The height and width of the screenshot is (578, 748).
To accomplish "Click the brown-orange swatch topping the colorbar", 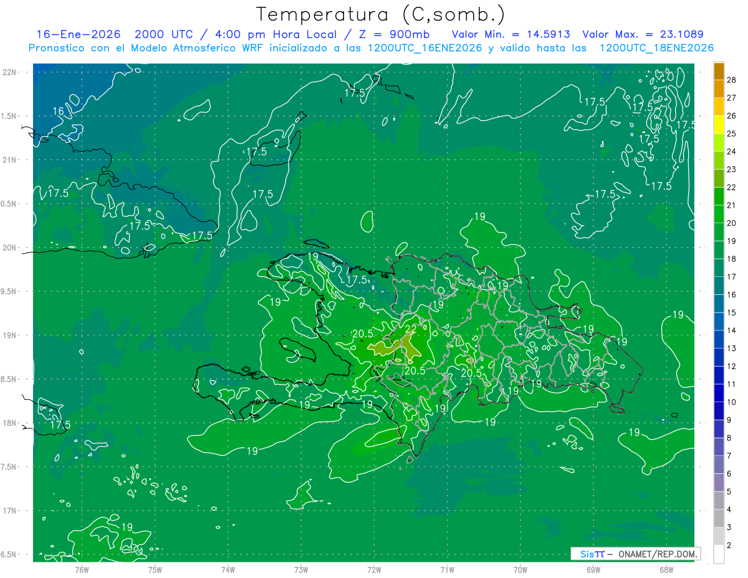I will pos(719,71).
